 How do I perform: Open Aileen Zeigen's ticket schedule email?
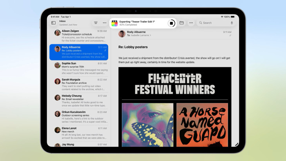point(80,36)
